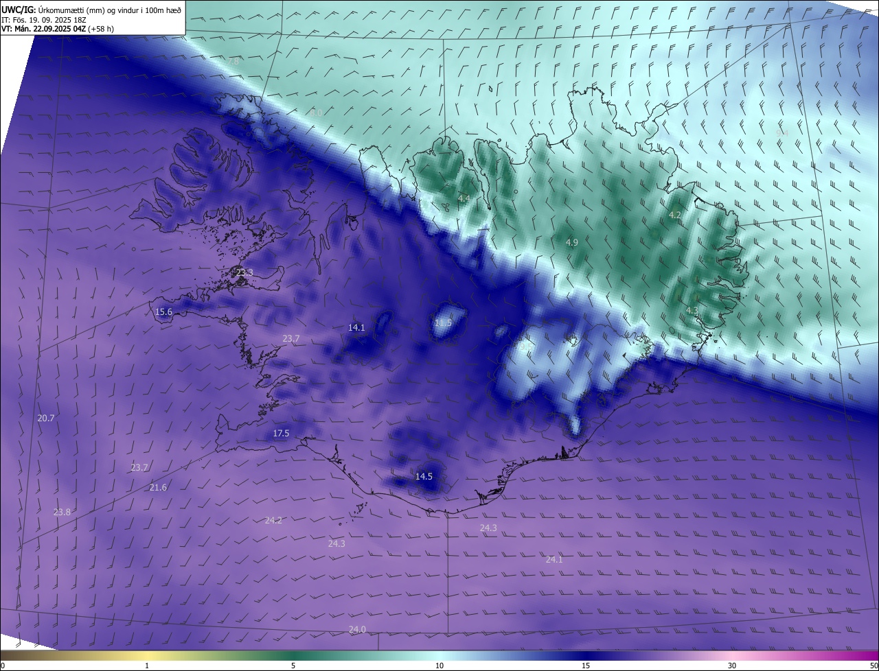Click the 4.9 value label
This screenshot has width=879, height=671.
[x=572, y=242]
